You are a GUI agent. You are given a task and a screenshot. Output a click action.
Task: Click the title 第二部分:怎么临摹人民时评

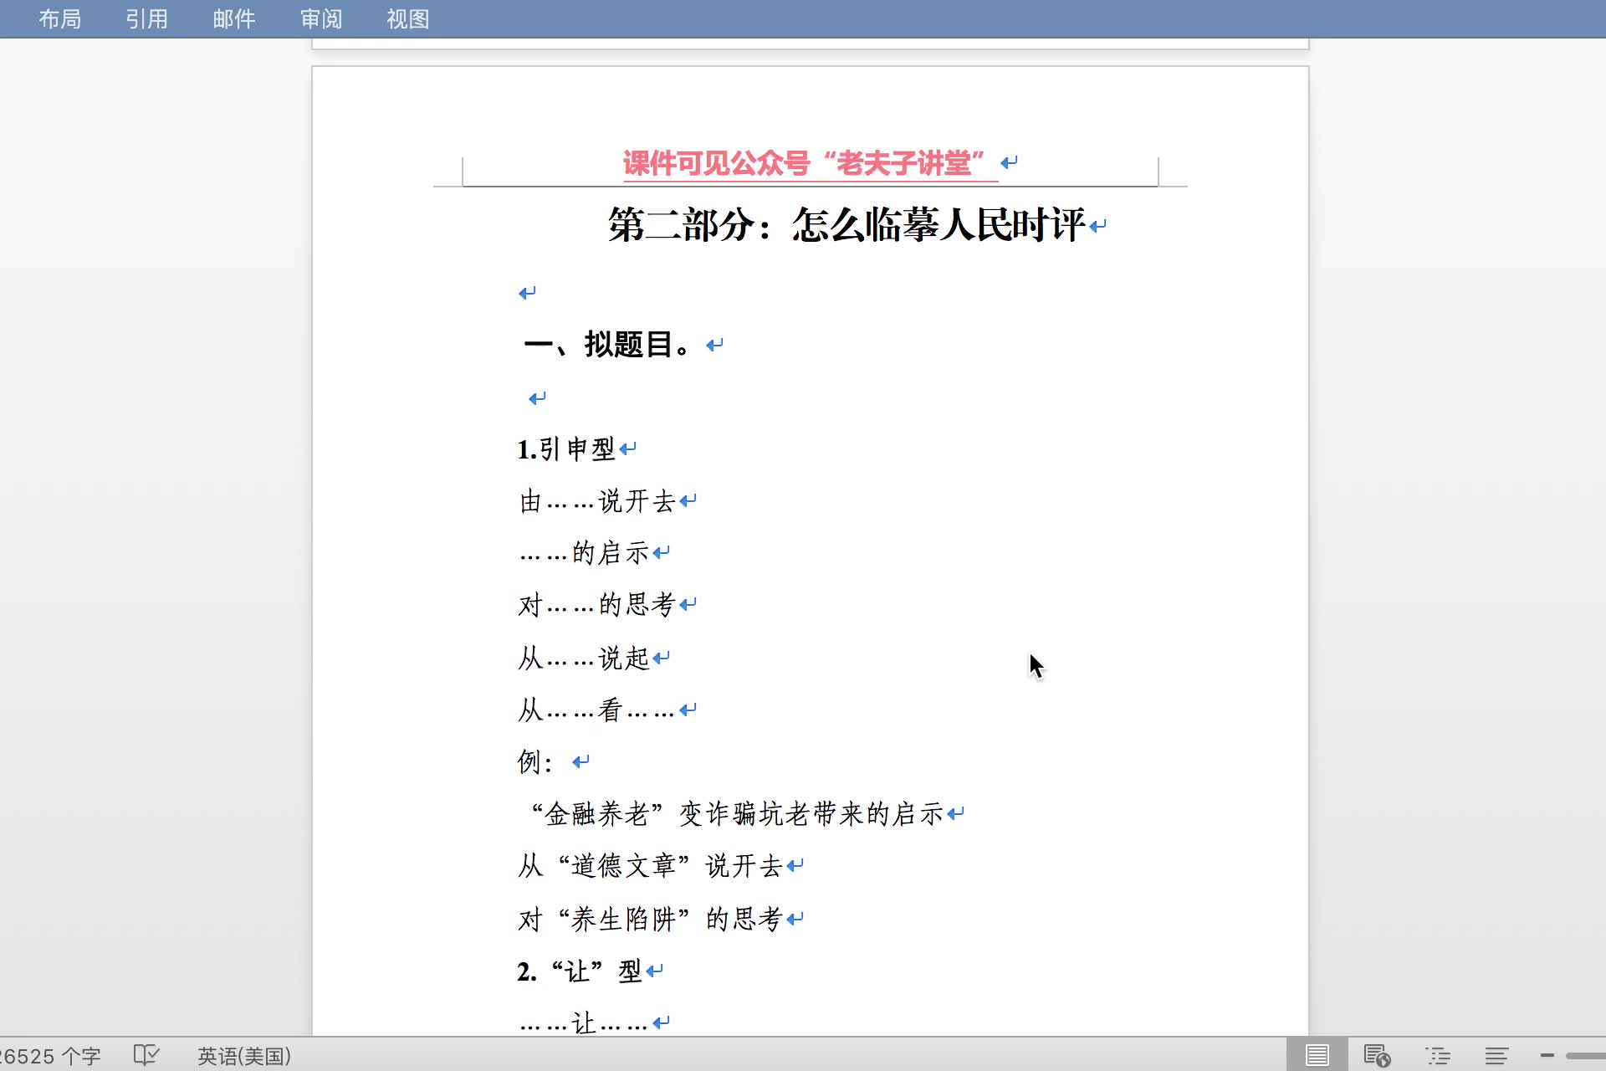click(x=846, y=224)
